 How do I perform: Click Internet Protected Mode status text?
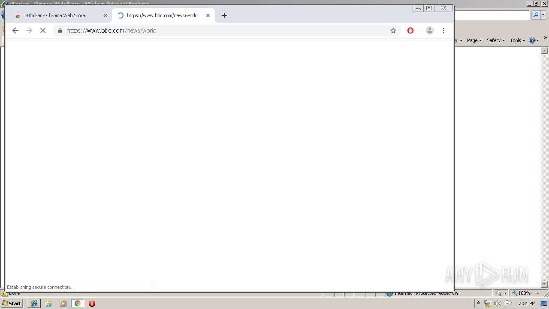(426, 294)
